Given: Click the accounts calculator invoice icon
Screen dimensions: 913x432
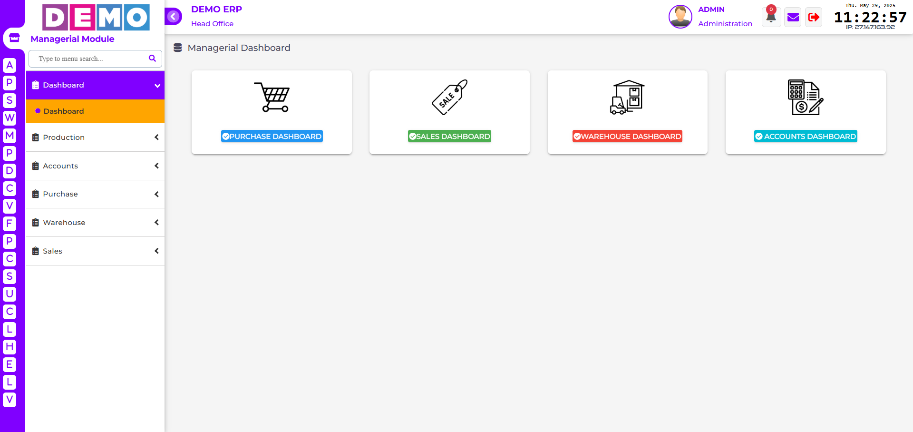Looking at the screenshot, I should [x=805, y=97].
